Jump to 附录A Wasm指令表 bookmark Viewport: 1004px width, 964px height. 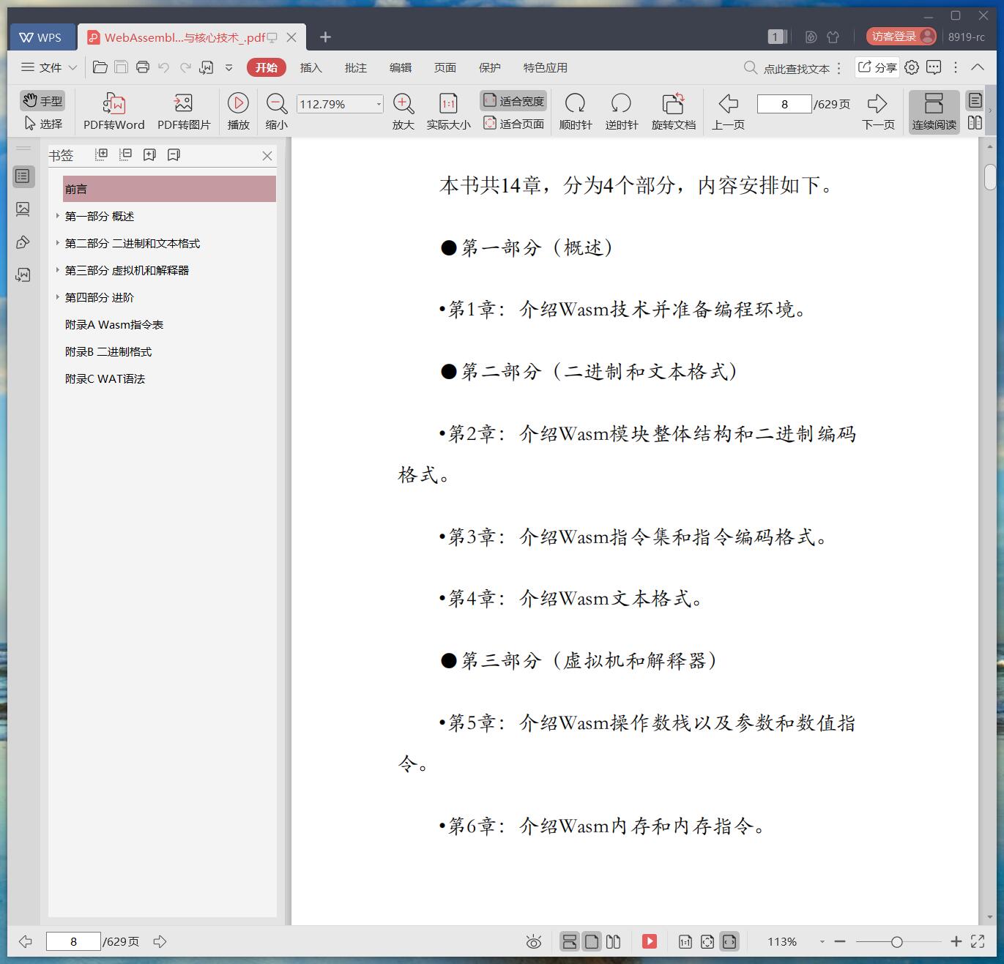pos(114,324)
